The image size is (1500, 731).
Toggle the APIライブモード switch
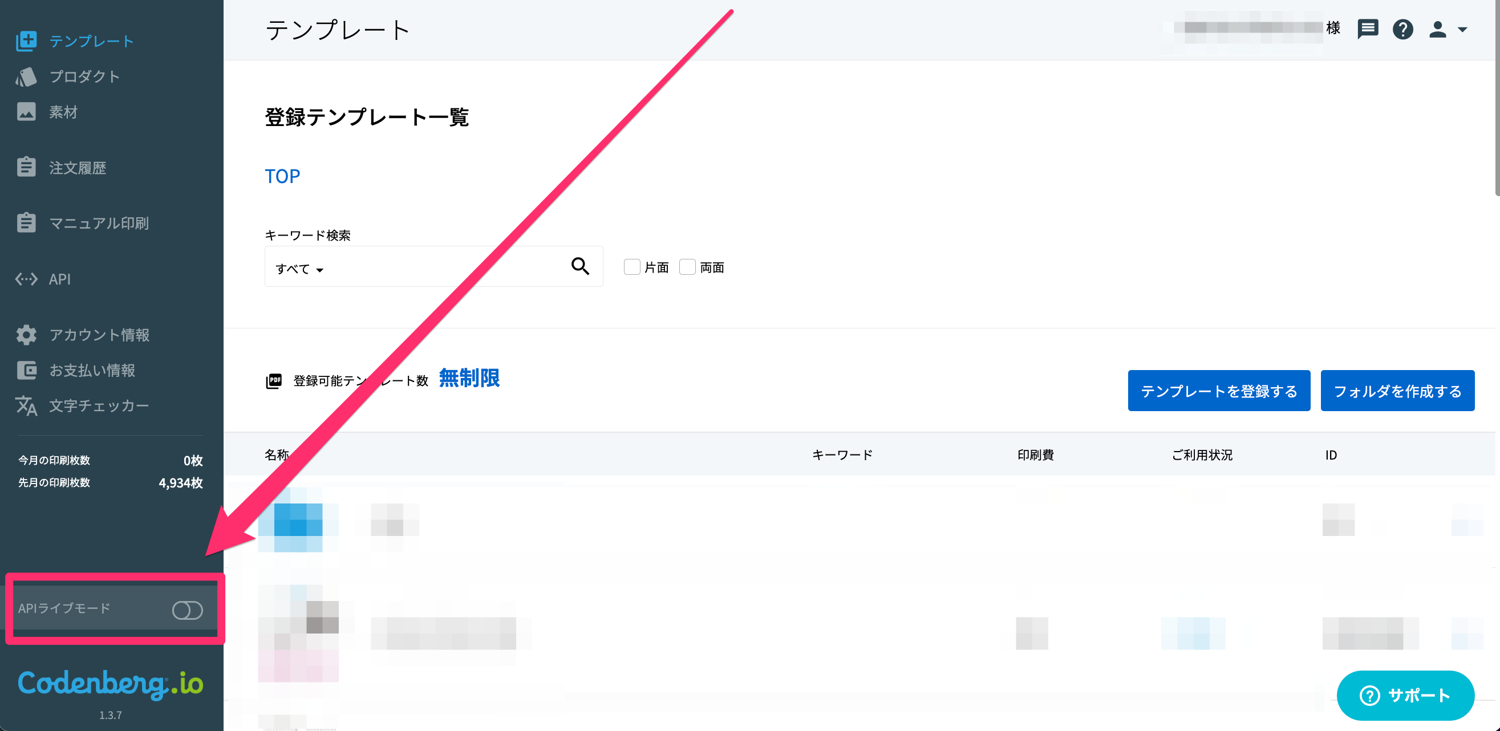pyautogui.click(x=188, y=610)
